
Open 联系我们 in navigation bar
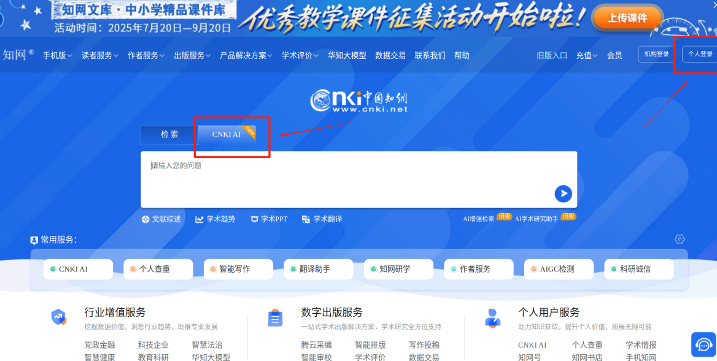click(x=430, y=55)
